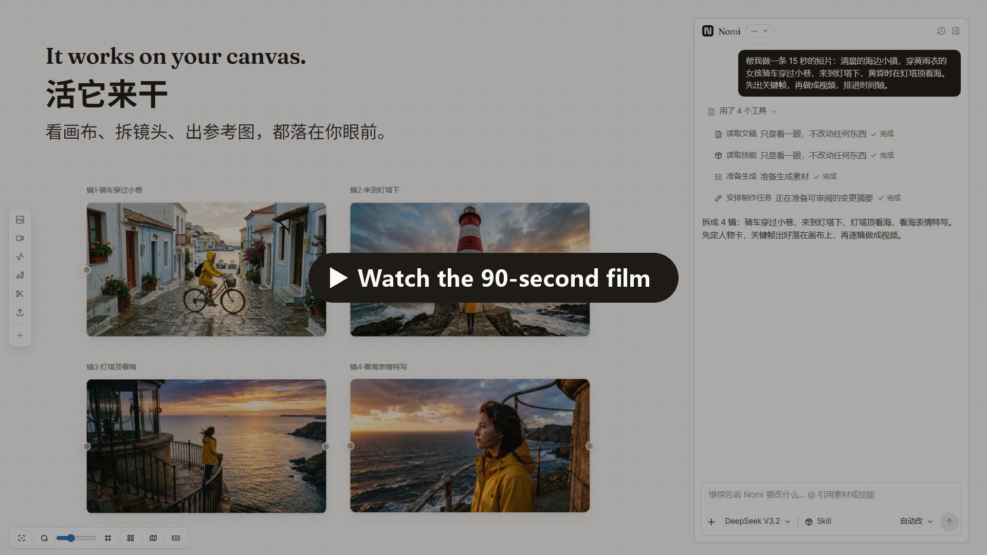Click the '准备生成' tool row
The image size is (987, 555).
[776, 177]
